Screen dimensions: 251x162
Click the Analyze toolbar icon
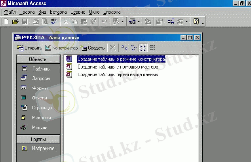point(132,21)
